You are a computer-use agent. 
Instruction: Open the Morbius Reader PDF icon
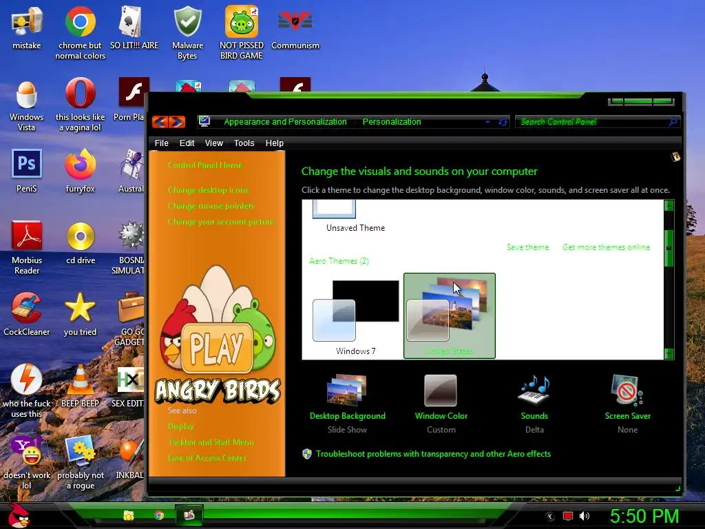(27, 247)
